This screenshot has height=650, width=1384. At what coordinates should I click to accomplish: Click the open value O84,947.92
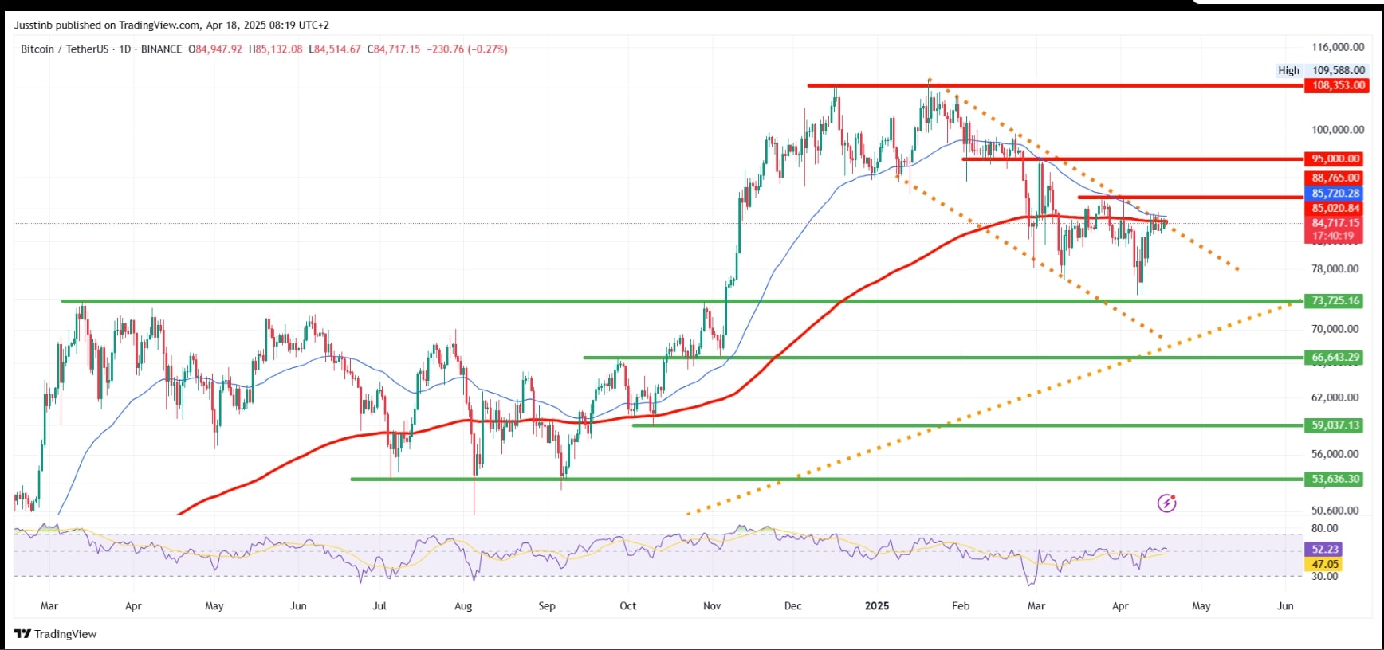point(215,49)
